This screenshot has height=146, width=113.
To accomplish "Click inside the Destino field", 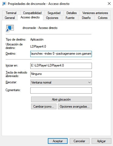I will click(61, 54).
